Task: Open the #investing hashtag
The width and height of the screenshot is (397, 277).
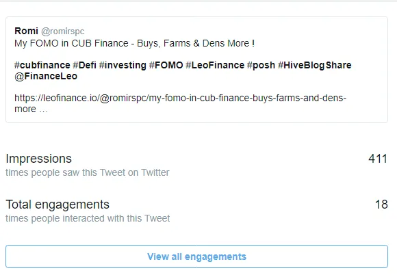Action: click(123, 65)
